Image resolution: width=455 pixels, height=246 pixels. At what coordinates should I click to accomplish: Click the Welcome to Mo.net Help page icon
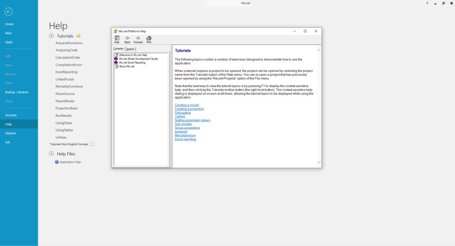116,55
